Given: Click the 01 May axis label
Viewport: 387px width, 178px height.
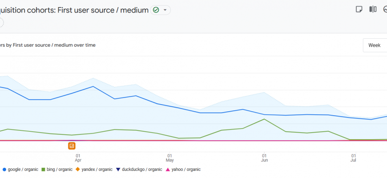Looking at the screenshot, I should coord(169,158).
